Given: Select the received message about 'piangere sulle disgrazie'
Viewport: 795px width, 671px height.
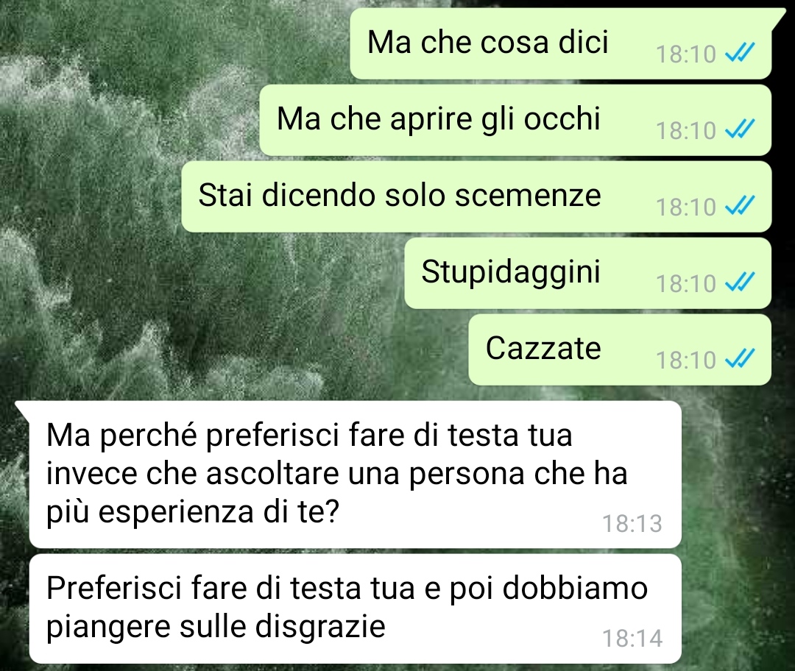Looking at the screenshot, I should [355, 608].
